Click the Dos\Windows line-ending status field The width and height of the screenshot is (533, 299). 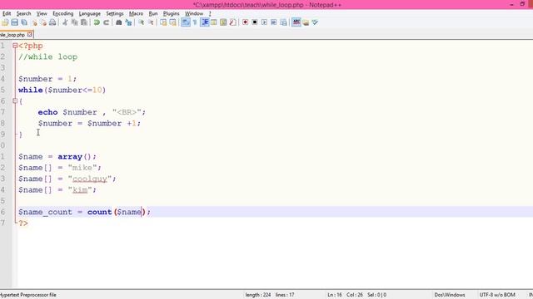point(450,295)
